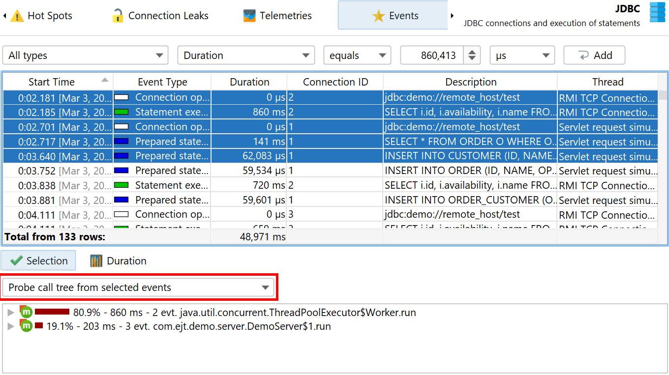Click the left tab scroll arrow
Image resolution: width=669 pixels, height=375 pixels.
[4, 16]
